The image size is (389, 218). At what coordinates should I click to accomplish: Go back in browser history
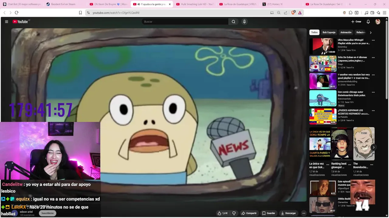pyautogui.click(x=5, y=13)
